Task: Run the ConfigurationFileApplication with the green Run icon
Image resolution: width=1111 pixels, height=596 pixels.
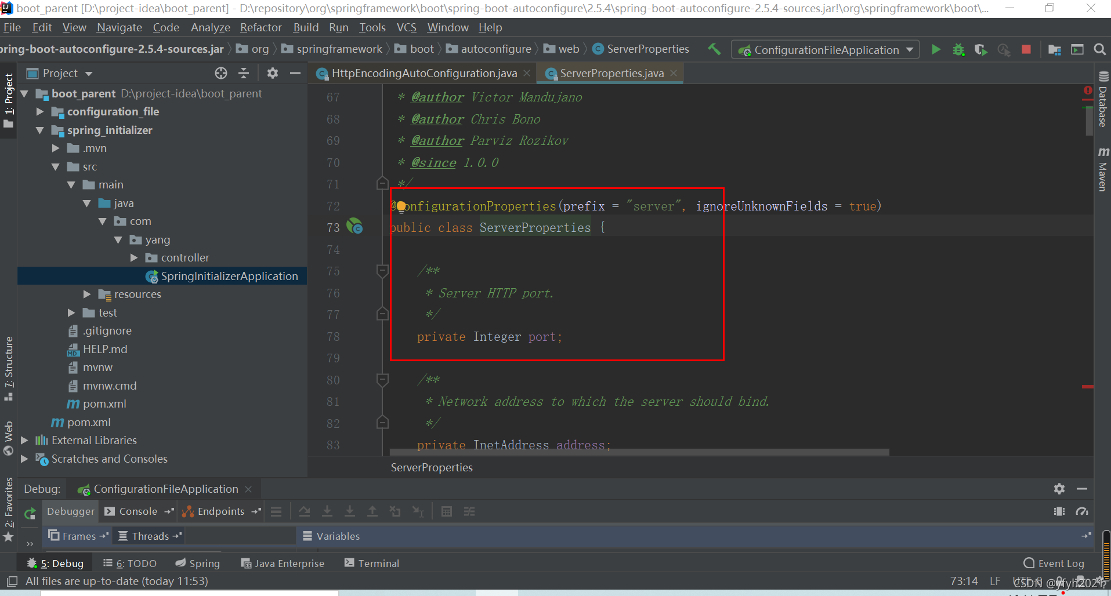Action: [x=935, y=49]
